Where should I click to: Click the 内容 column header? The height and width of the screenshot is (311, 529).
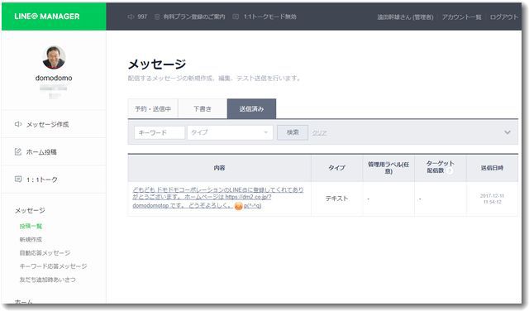[x=219, y=168]
